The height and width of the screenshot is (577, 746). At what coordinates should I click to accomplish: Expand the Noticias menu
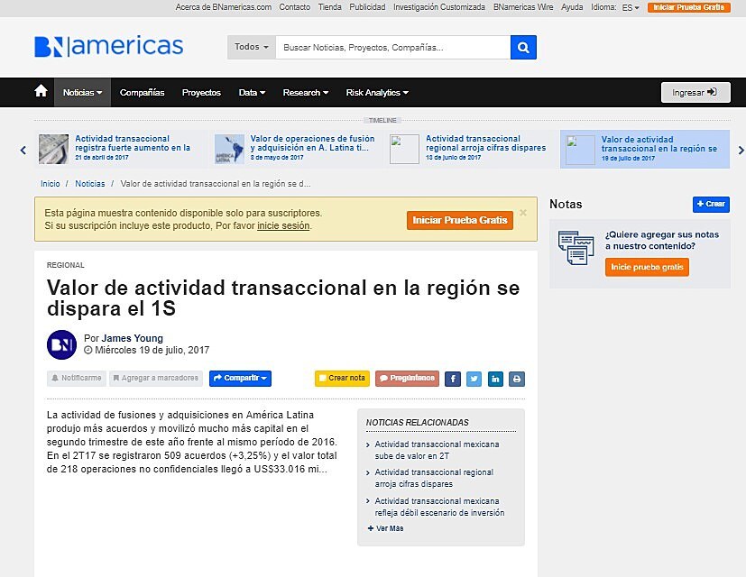point(82,92)
